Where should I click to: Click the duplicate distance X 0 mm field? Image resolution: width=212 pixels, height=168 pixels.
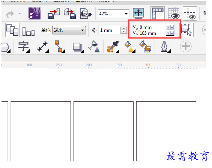click(153, 27)
